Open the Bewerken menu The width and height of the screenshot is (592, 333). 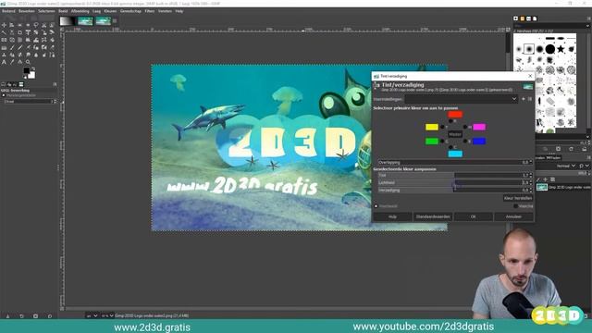27,11
